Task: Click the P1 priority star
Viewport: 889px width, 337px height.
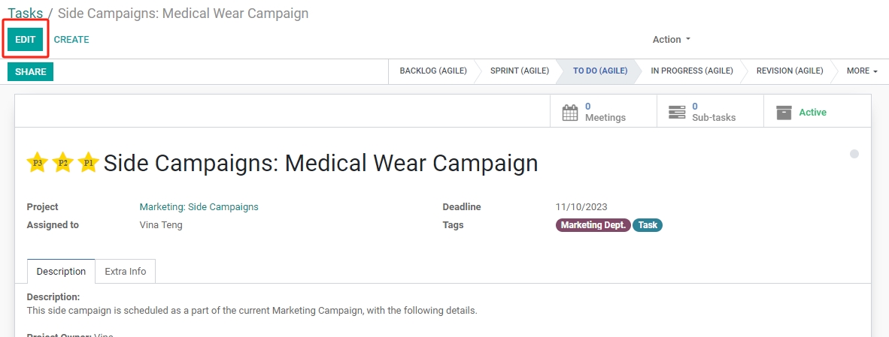Action: point(89,162)
